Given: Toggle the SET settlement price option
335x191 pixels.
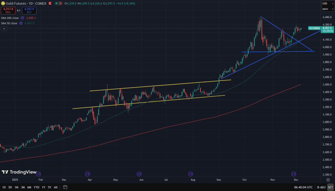Looking at the screenshot, I should pyautogui.click(x=330, y=187).
